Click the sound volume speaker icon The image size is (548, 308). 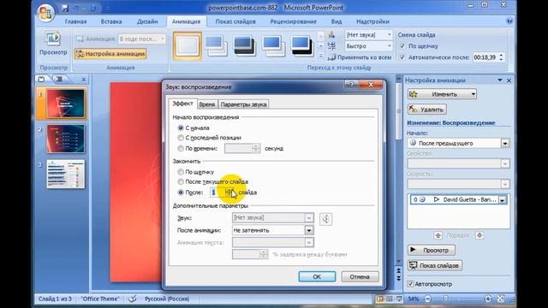pos(325,219)
